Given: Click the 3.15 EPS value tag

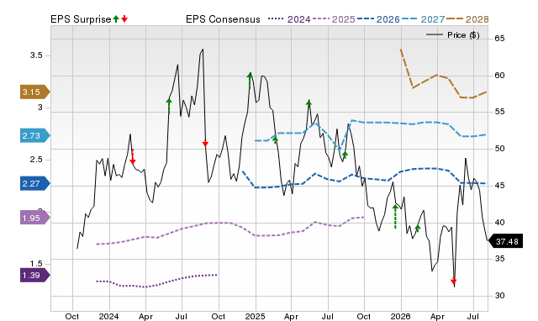Looking at the screenshot, I should [x=34, y=92].
